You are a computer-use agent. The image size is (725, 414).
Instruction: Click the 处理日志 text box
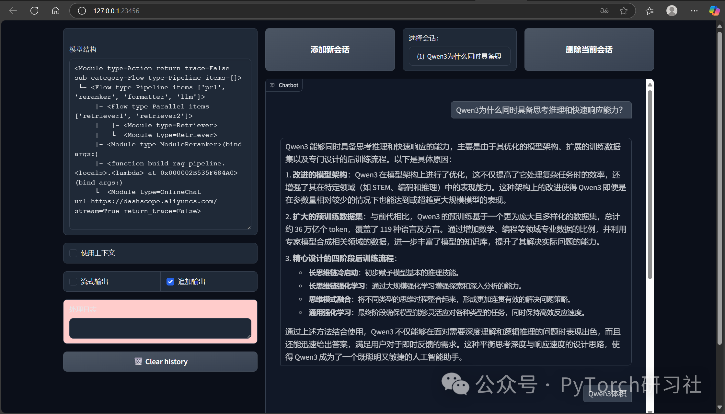(x=160, y=328)
